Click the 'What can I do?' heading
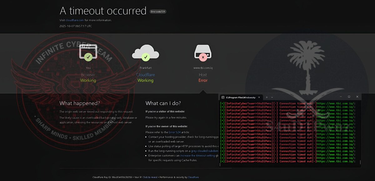The image size is (375, 181). click(163, 103)
